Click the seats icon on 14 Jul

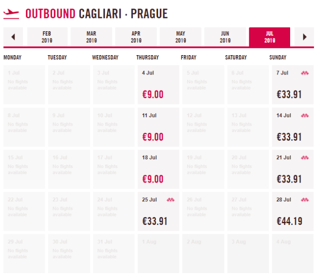click(305, 116)
